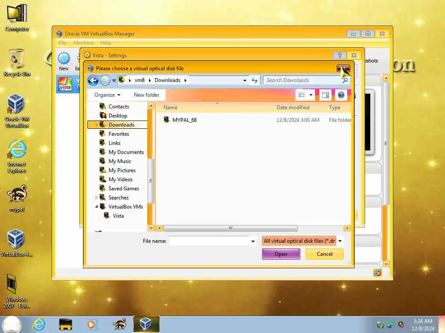Sort by Type column header
The height and width of the screenshot is (333, 445).
pyautogui.click(x=335, y=108)
